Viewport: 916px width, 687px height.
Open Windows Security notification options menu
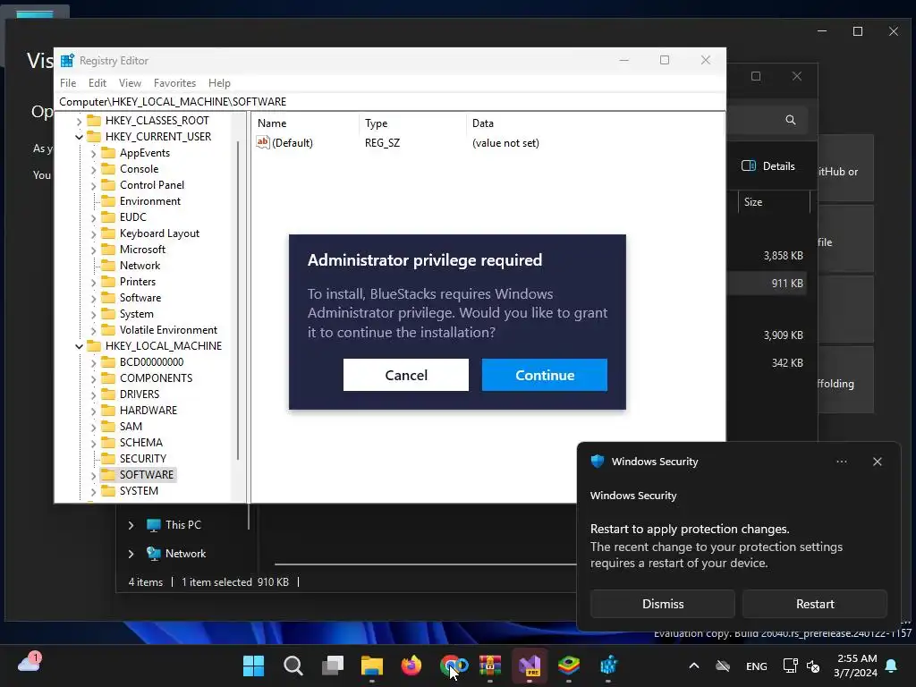(841, 462)
